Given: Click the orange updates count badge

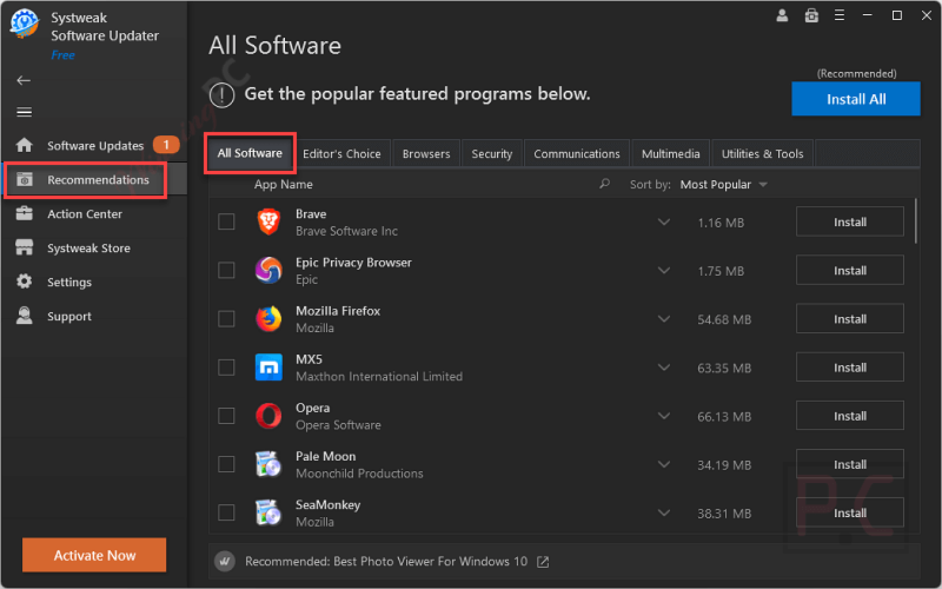Looking at the screenshot, I should 166,145.
